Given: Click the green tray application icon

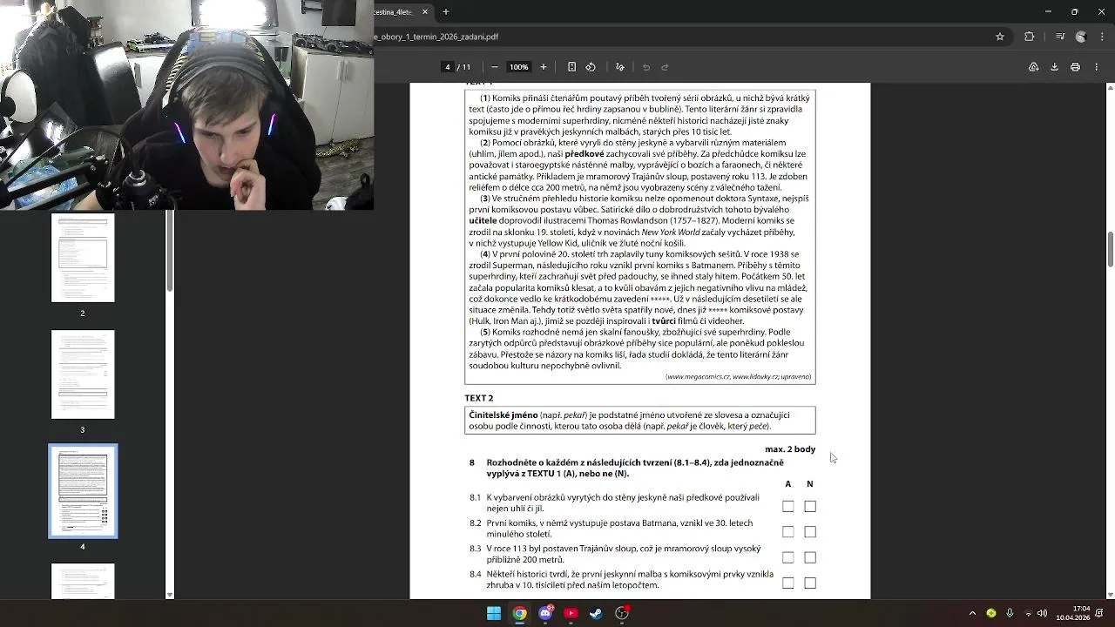Looking at the screenshot, I should (991, 613).
